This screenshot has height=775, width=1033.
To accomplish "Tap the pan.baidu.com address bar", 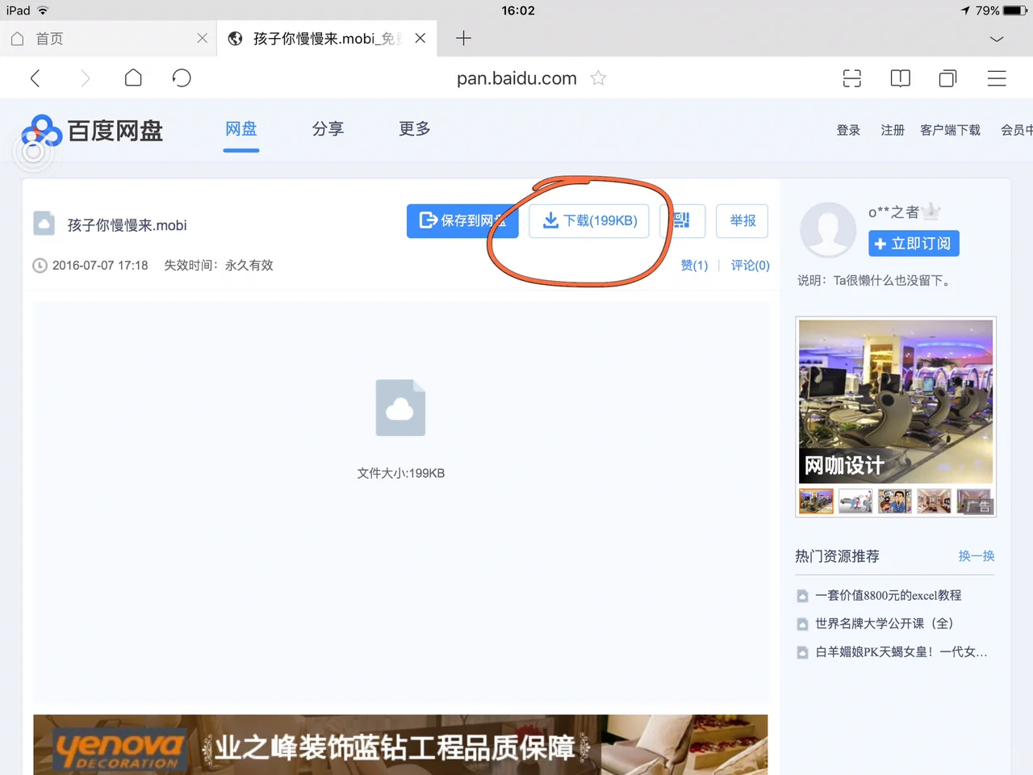I will coord(516,78).
